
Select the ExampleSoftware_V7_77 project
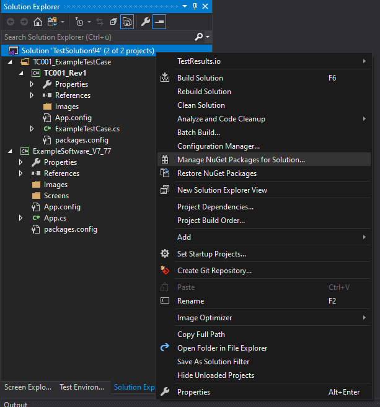72,151
